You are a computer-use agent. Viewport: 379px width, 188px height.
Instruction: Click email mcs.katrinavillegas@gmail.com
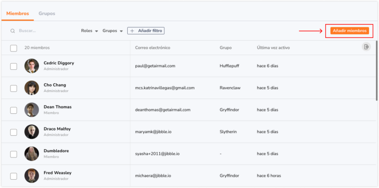(165, 88)
